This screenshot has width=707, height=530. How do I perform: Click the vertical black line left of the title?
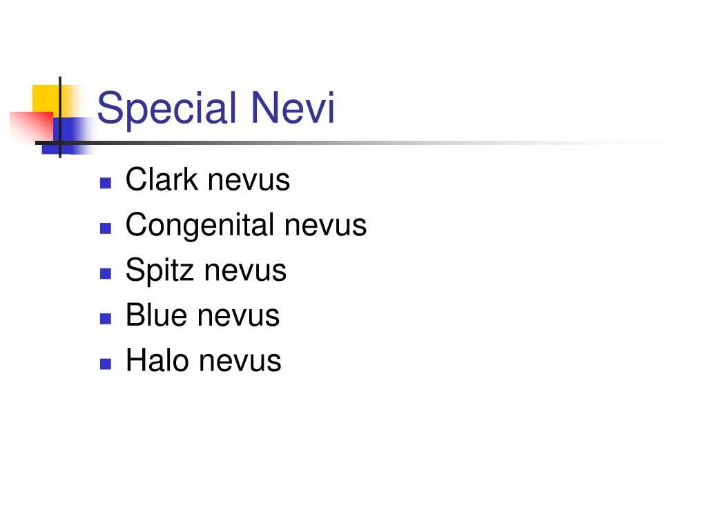tap(60, 117)
